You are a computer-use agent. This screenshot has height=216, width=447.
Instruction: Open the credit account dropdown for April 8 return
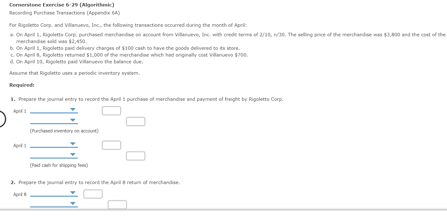(72, 202)
